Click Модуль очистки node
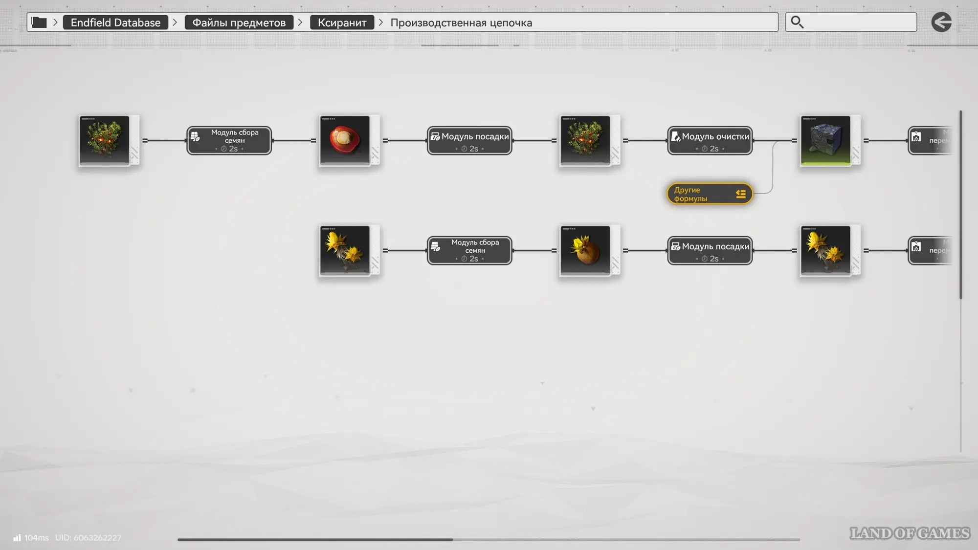Viewport: 978px width, 550px height. pos(710,140)
